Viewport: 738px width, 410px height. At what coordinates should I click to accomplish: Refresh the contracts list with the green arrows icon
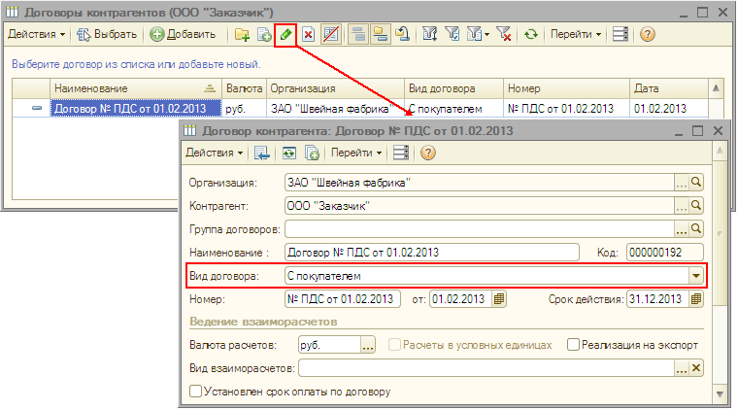531,34
